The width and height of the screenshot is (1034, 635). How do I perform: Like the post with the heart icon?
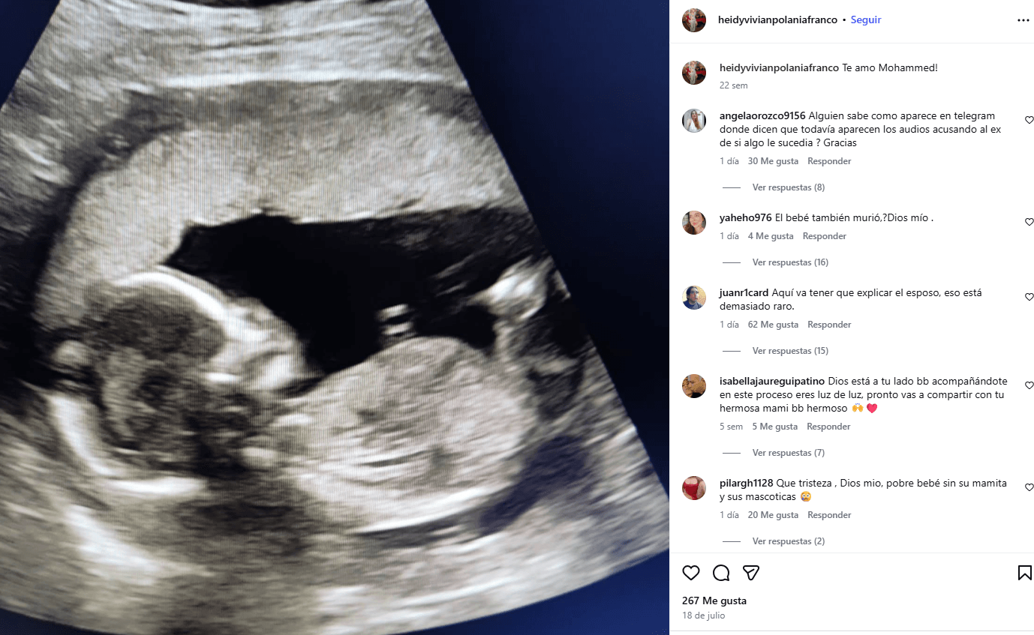pyautogui.click(x=691, y=573)
